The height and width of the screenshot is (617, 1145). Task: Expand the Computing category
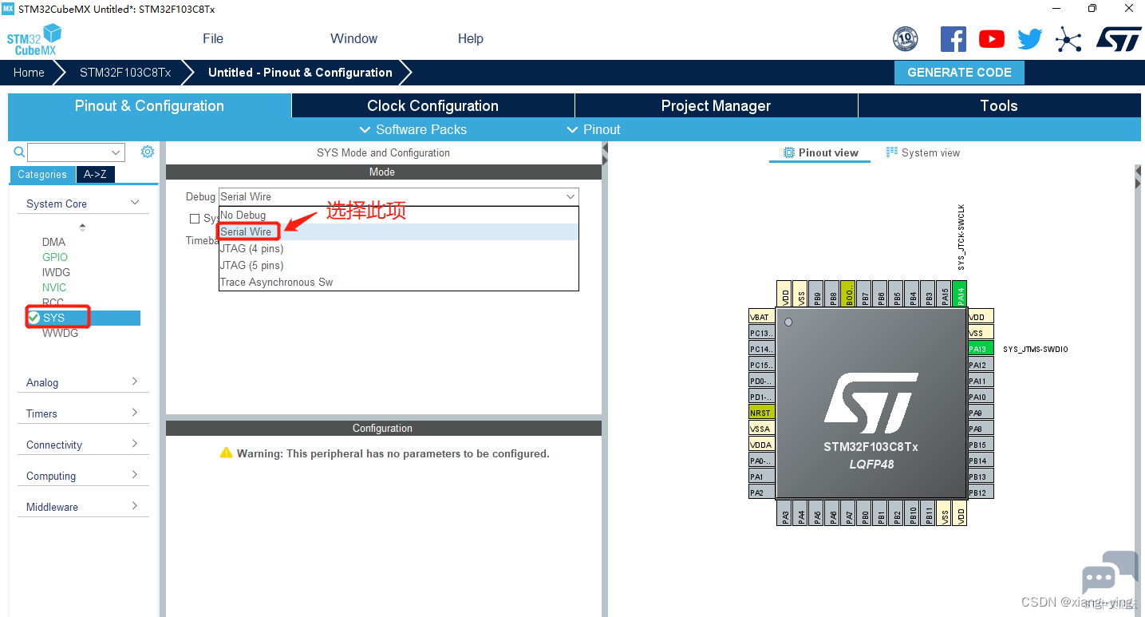(x=83, y=476)
